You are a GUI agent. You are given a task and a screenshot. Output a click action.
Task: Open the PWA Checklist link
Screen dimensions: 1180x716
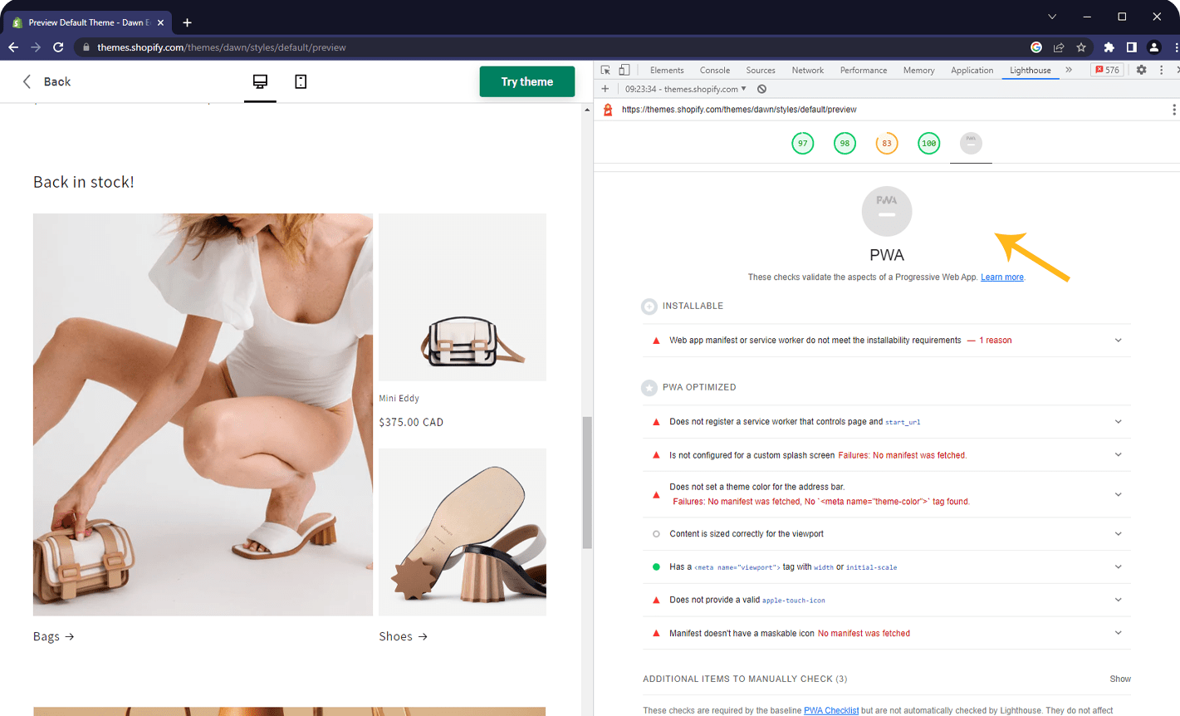click(831, 710)
